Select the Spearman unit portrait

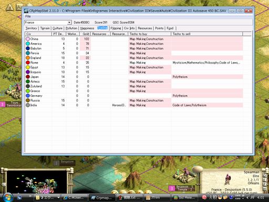tap(227, 179)
